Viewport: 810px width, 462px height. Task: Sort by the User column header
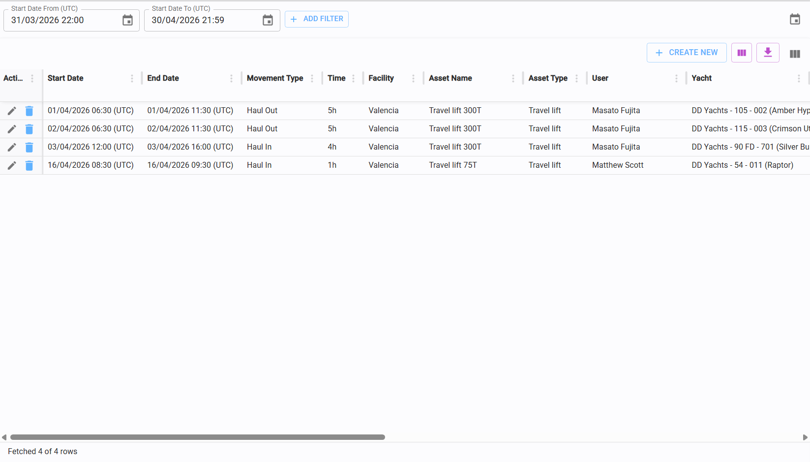[x=600, y=78]
